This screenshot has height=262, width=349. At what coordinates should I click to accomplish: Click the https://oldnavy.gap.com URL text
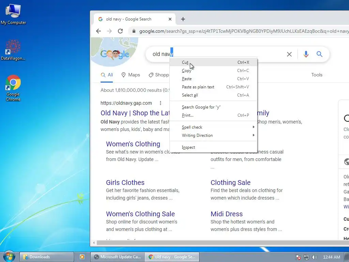(x=126, y=103)
